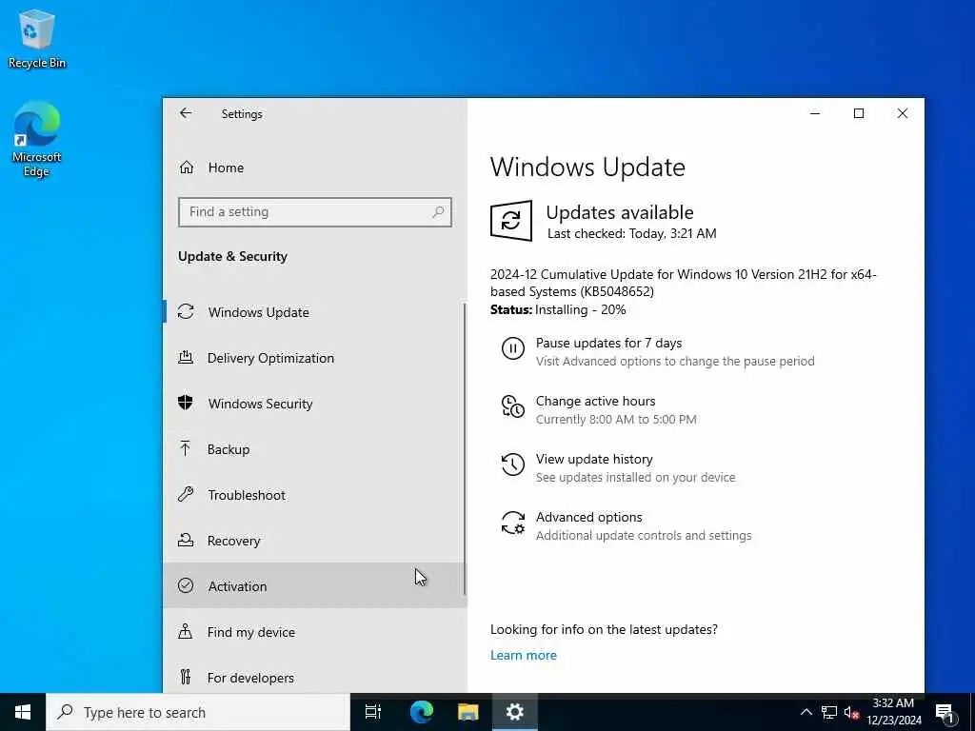975x731 pixels.
Task: Minimize the Settings window
Action: tap(815, 114)
